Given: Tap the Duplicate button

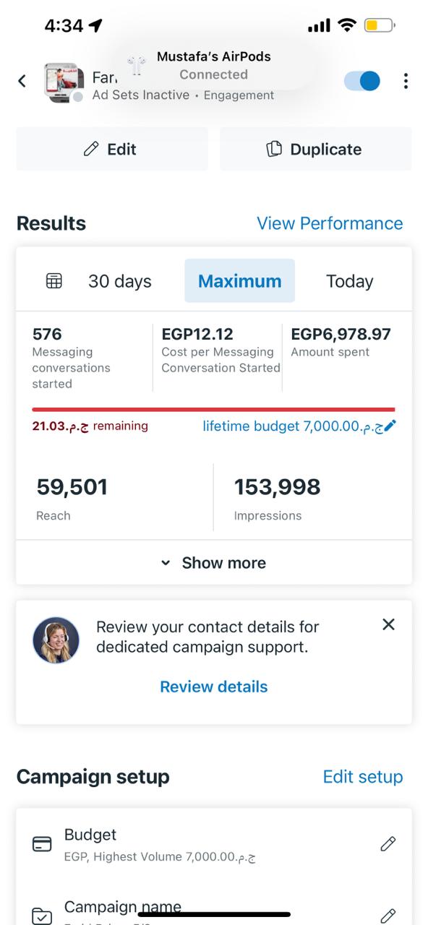Looking at the screenshot, I should [316, 149].
